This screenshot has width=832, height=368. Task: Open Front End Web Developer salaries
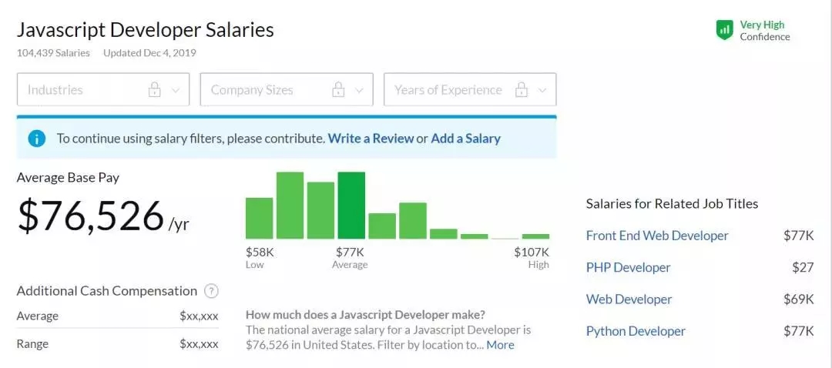click(x=657, y=236)
